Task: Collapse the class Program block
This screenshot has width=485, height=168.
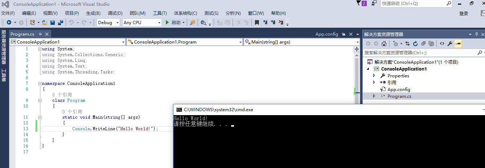Action: 40,100
